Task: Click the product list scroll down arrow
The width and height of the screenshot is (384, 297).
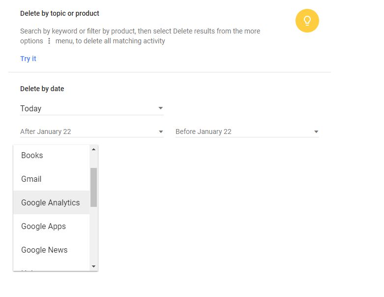Action: (x=94, y=266)
